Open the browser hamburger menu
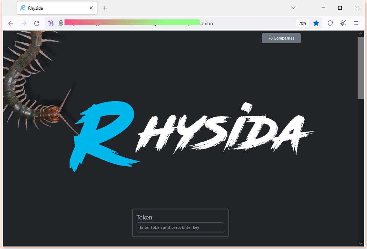Viewport: 367px width, 249px height. coord(356,23)
